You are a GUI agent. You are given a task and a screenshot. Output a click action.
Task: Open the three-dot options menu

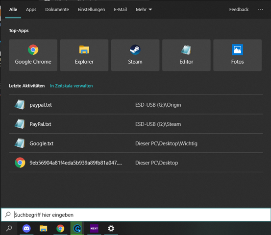(260, 9)
